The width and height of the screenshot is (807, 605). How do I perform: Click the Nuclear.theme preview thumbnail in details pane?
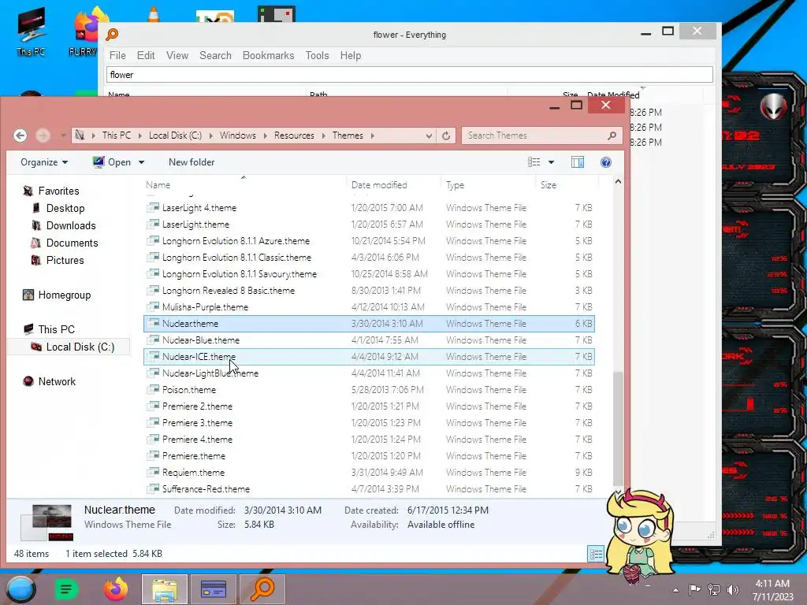[x=46, y=522]
